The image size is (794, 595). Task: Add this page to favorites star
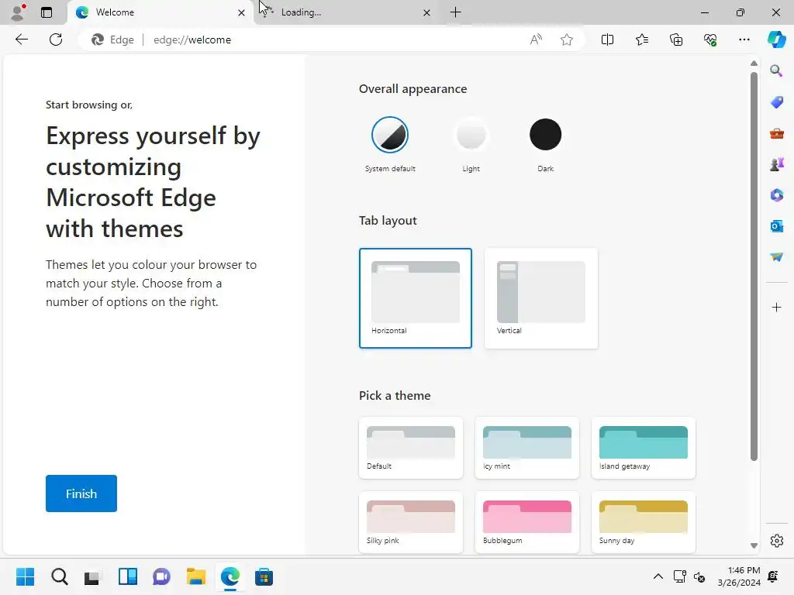tap(567, 40)
